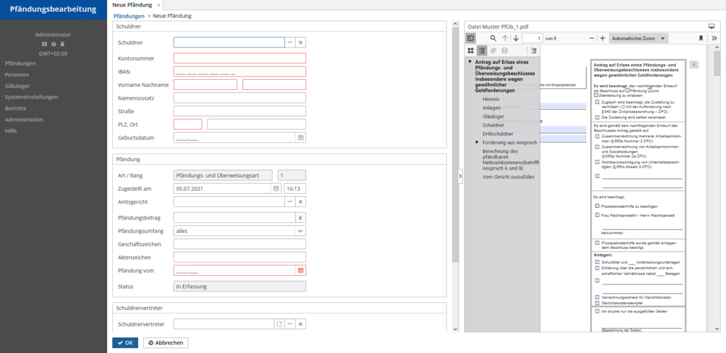726x353 pixels.
Task: Open the Automatischer Zoom dropdown
Action: pyautogui.click(x=638, y=38)
